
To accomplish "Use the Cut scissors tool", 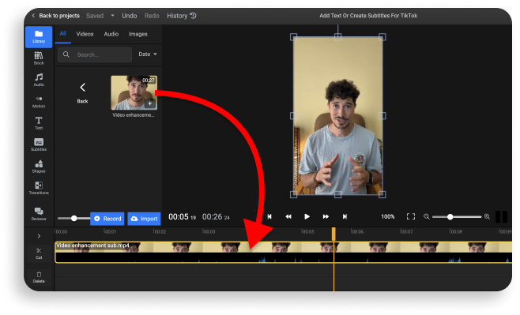I will tap(39, 253).
